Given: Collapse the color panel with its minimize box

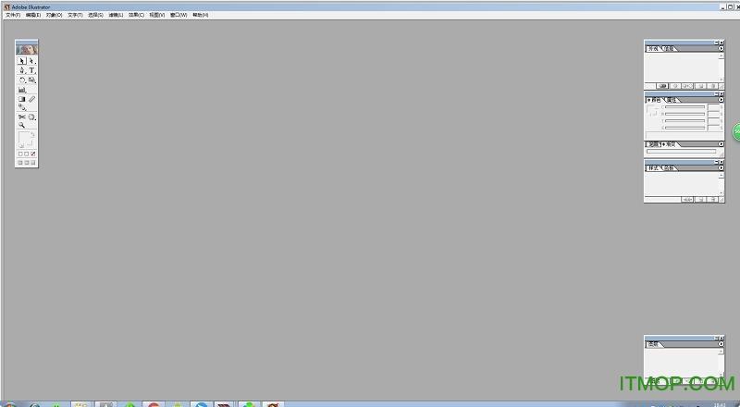Looking at the screenshot, I should coord(716,94).
